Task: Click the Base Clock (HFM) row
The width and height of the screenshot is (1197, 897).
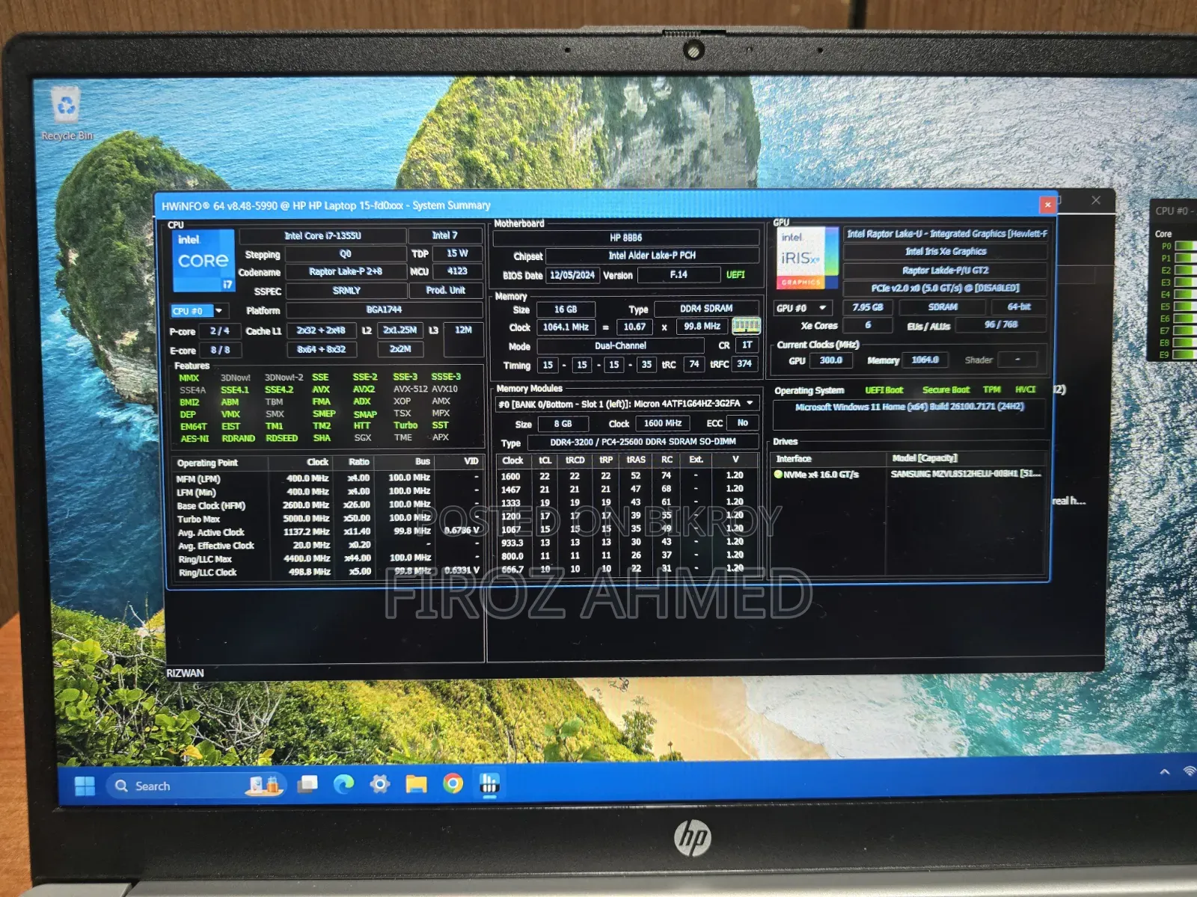Action: (328, 505)
